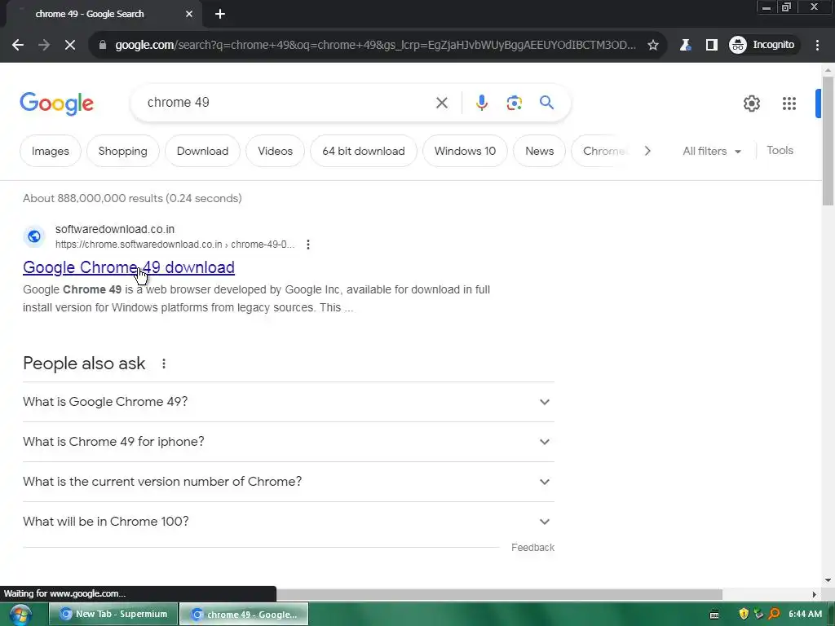
Task: Expand What will be in Chrome 100?
Action: coord(289,522)
